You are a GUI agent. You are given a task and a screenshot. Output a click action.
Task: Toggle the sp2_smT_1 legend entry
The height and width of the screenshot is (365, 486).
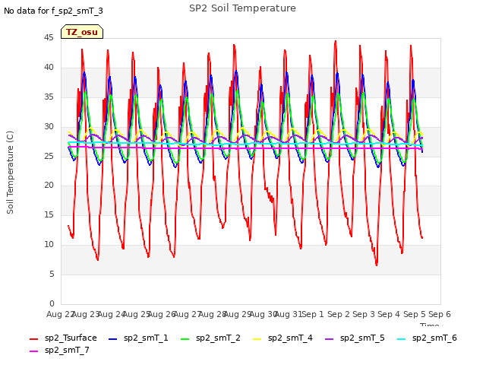[x=138, y=338]
